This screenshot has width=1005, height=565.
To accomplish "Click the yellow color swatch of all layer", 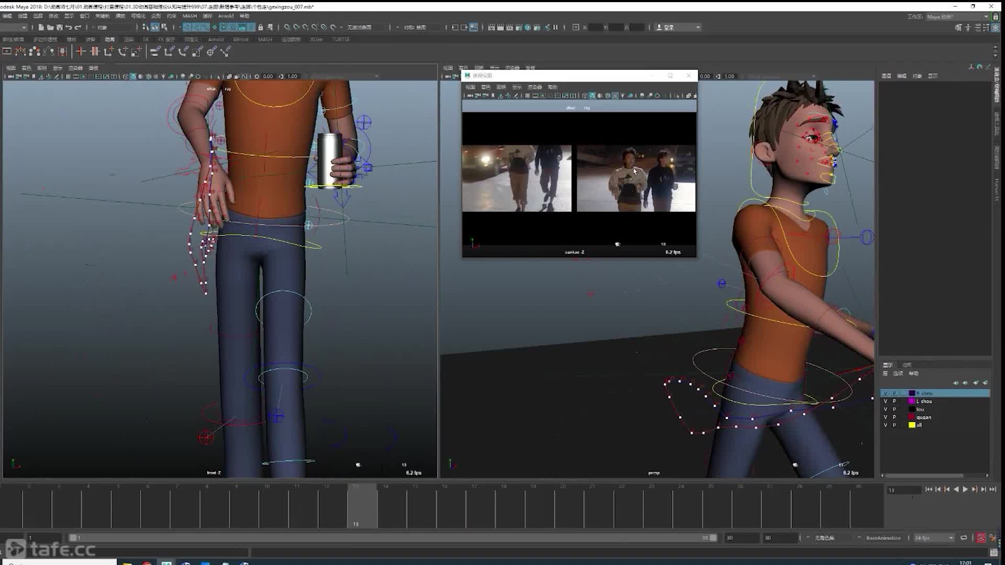I will [x=911, y=425].
